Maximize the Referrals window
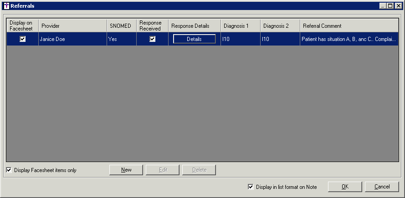This screenshot has height=198, width=405. [390, 6]
